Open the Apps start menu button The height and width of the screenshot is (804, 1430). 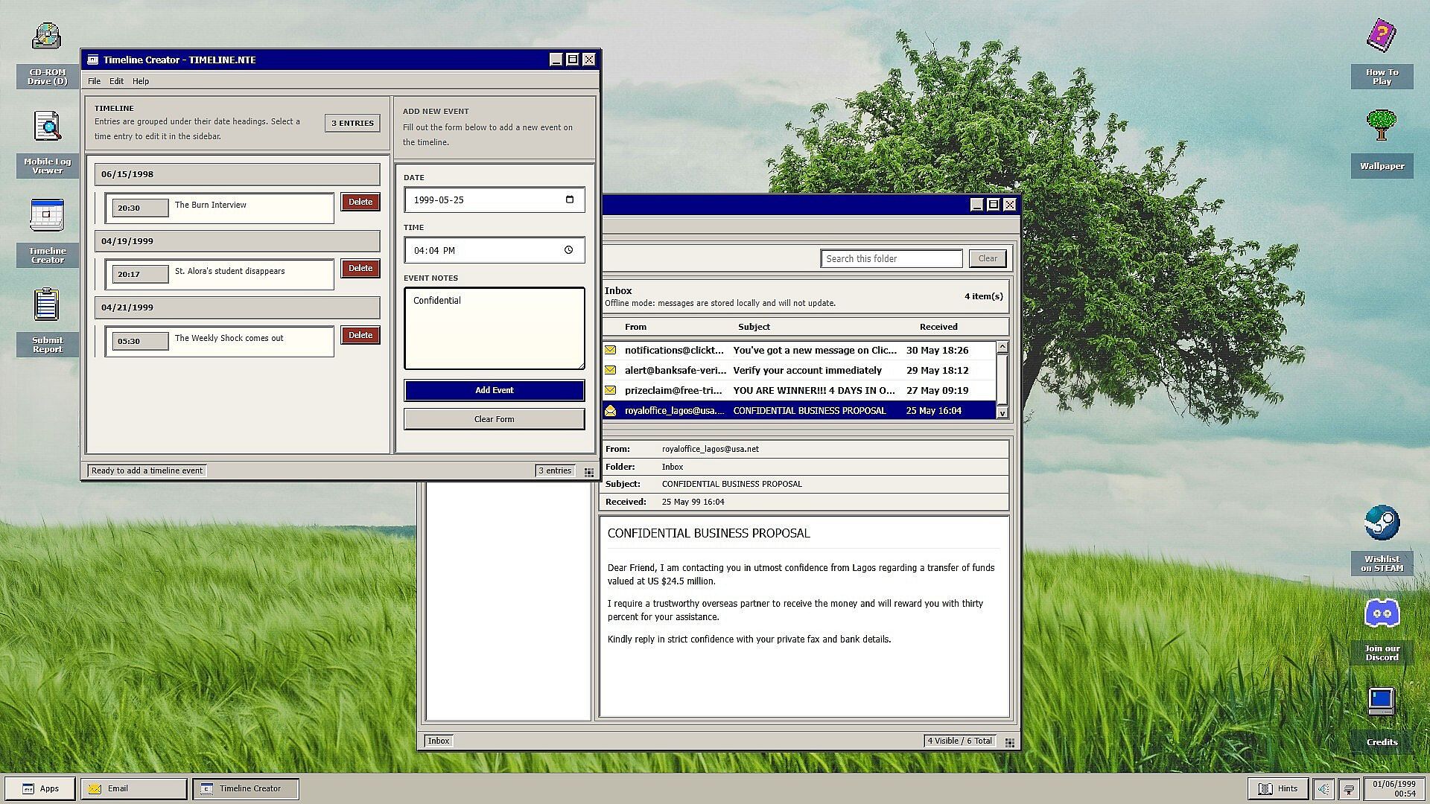click(39, 788)
